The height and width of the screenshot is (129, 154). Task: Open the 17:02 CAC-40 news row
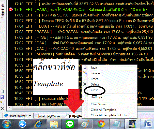click(x=84, y=49)
